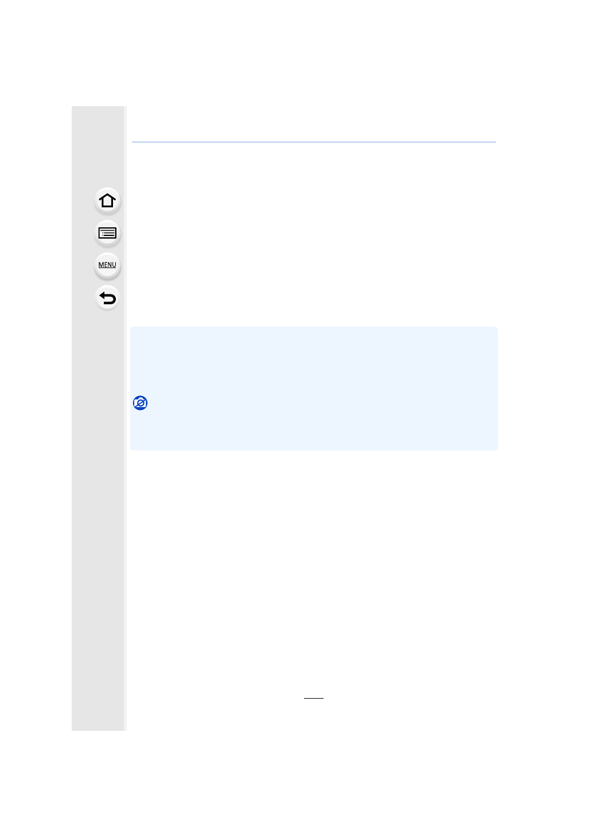Navigate back using the round arrow button
592x837 pixels.
click(107, 298)
